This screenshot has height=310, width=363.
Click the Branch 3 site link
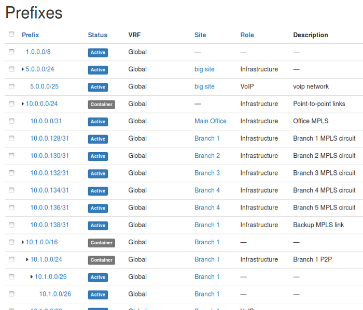tap(207, 173)
